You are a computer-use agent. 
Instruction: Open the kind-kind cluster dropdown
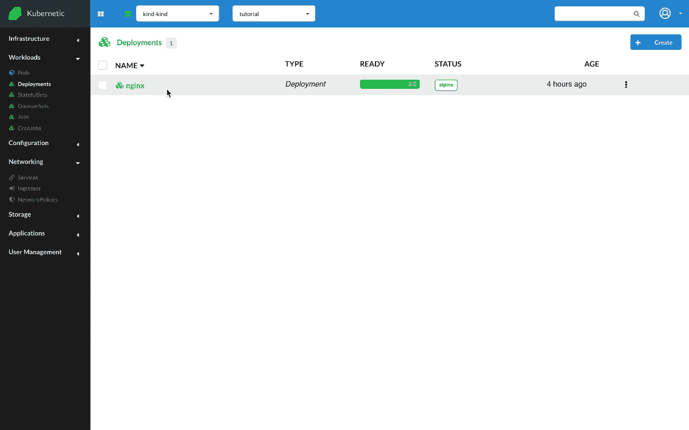[177, 14]
